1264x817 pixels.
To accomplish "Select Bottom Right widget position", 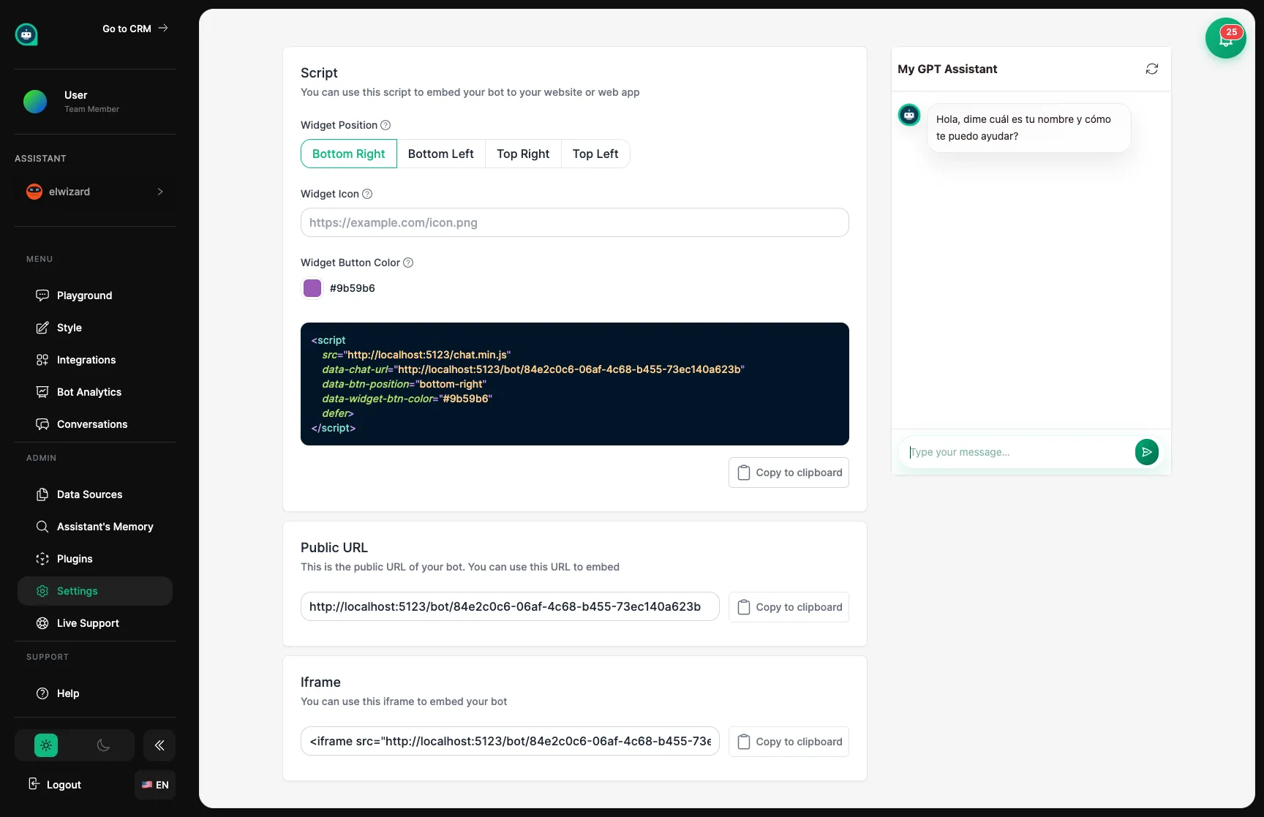I will [x=349, y=154].
